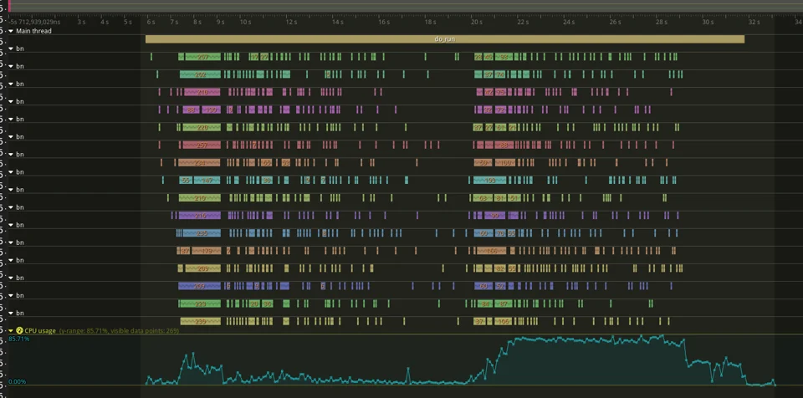The image size is (803, 398).
Task: Collapse the bn thread containing zone 147
Action: [11, 172]
